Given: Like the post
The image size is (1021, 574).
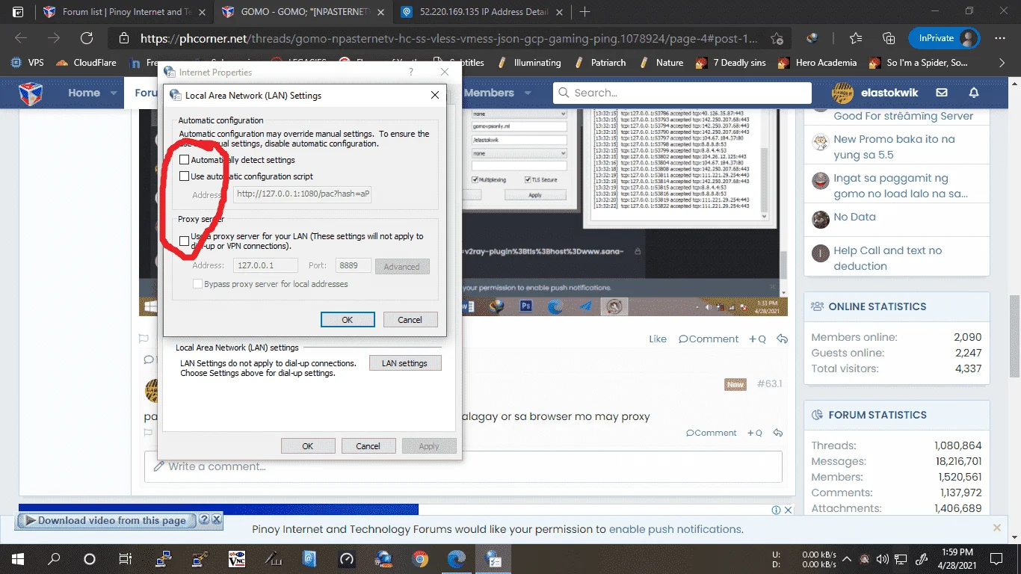Looking at the screenshot, I should coord(658,339).
